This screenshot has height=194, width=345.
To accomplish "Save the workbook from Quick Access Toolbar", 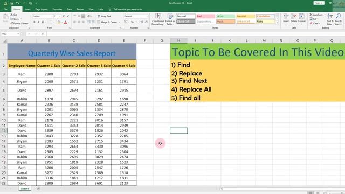I will 12,3.
